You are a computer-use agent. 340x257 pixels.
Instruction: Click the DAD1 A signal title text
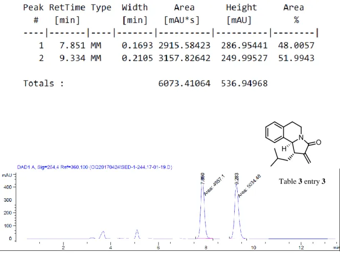95,167
